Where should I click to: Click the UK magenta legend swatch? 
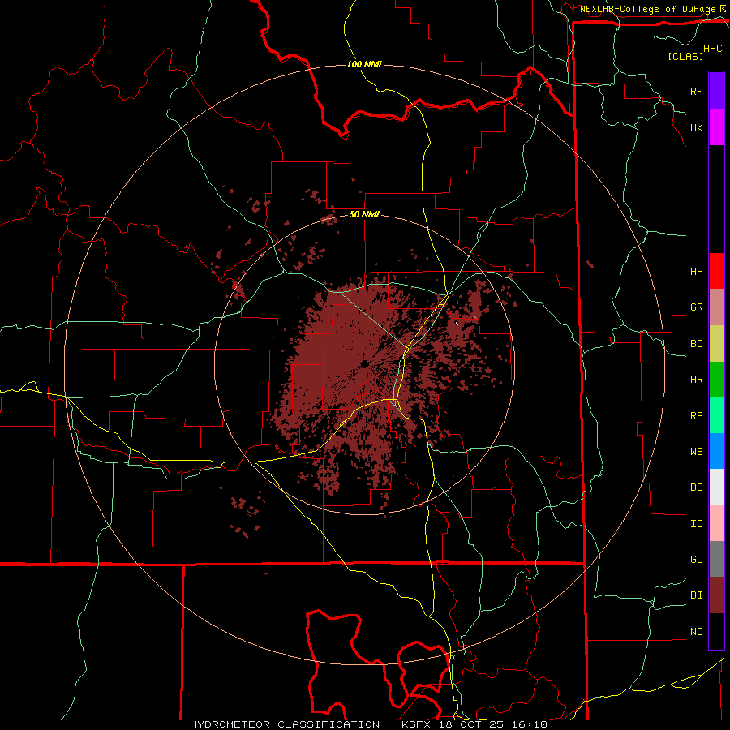coord(716,127)
